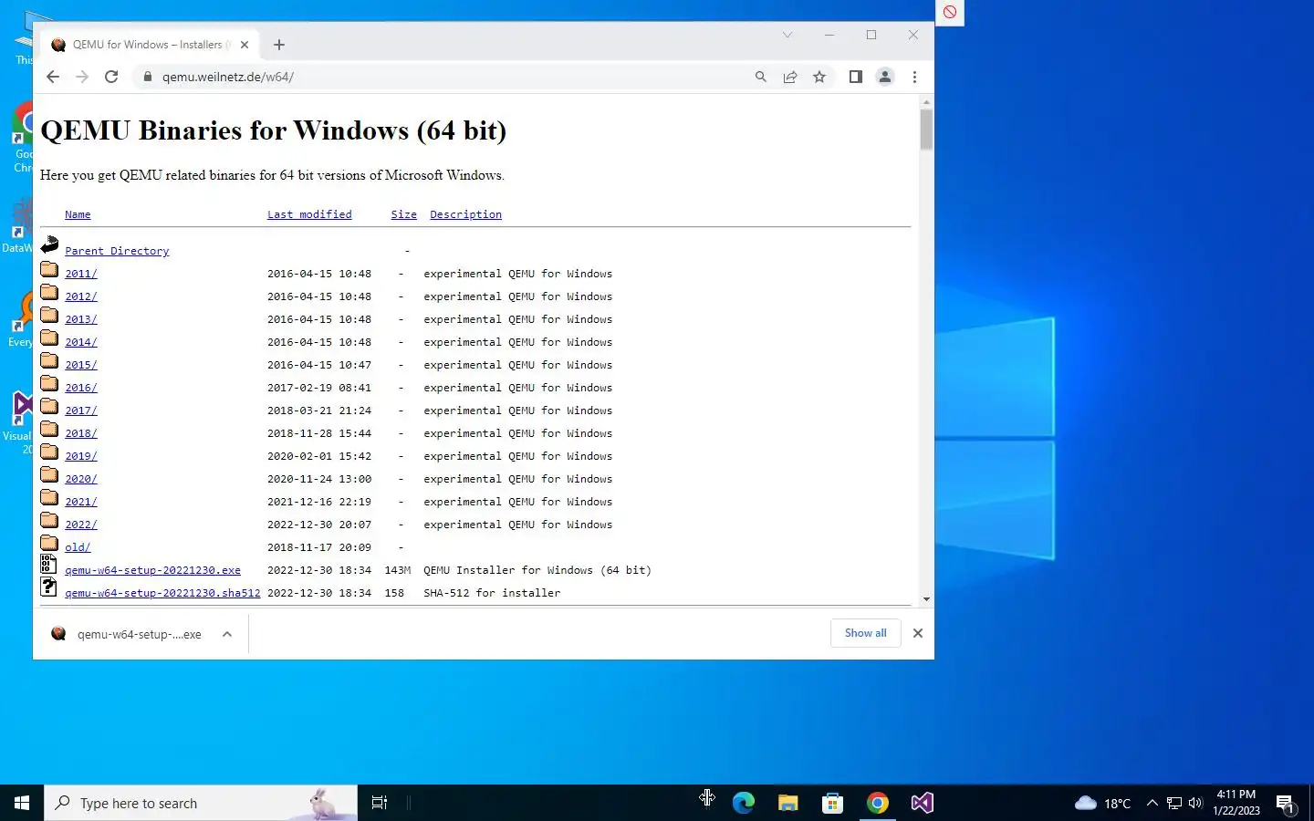Image resolution: width=1314 pixels, height=821 pixels.
Task: Open the 2012/ folder link
Action: click(80, 296)
